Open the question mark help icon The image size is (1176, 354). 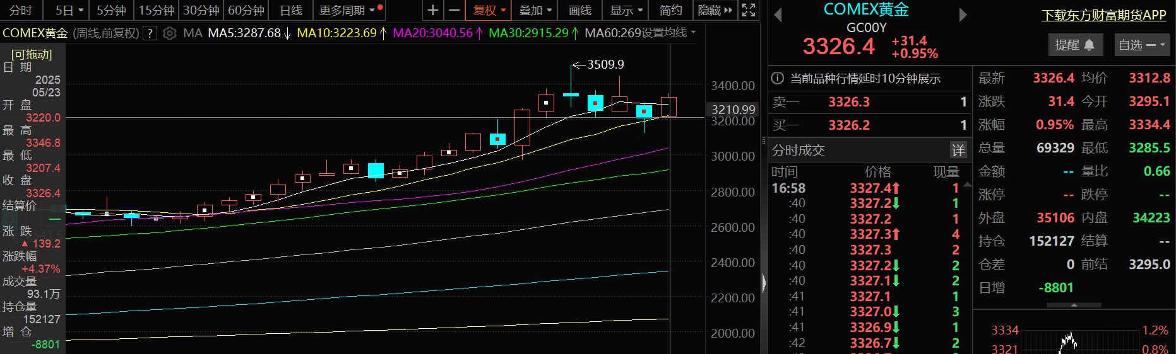coord(150,33)
